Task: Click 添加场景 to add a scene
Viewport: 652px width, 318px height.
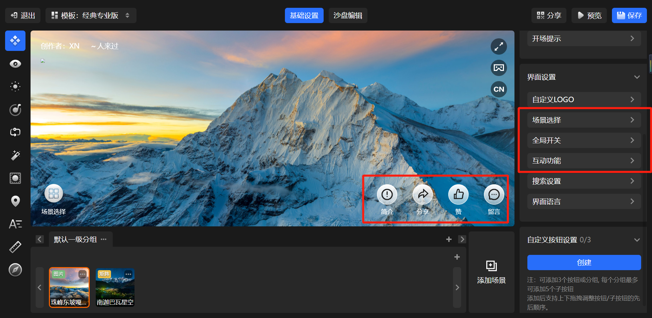Action: coord(491,272)
